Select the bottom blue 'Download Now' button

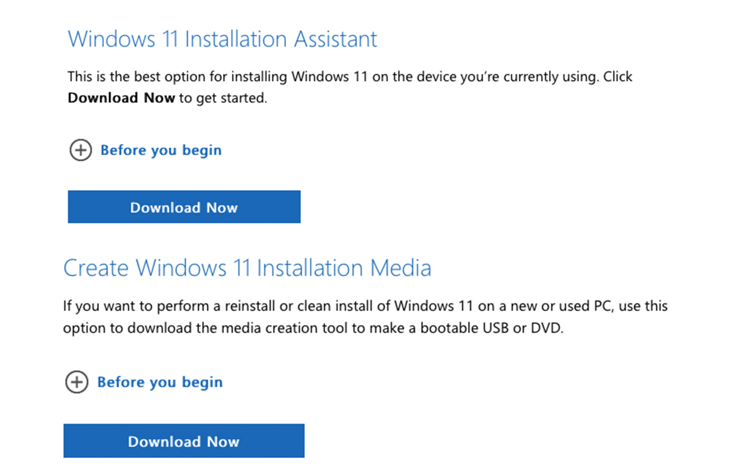pos(184,441)
